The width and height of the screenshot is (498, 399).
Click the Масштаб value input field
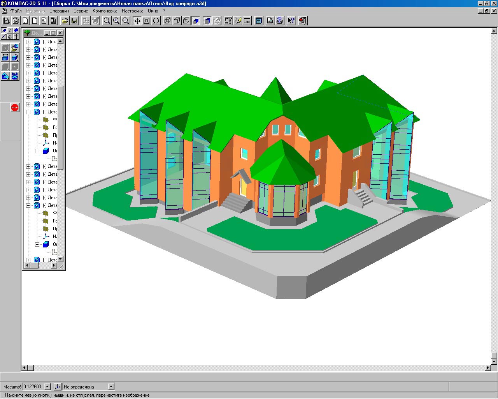pos(33,387)
